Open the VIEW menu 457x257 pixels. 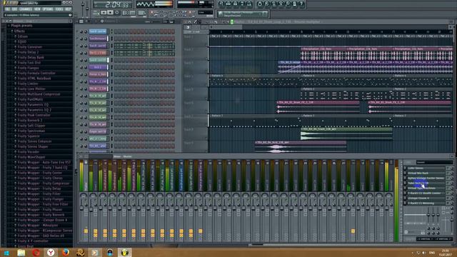coord(37,9)
